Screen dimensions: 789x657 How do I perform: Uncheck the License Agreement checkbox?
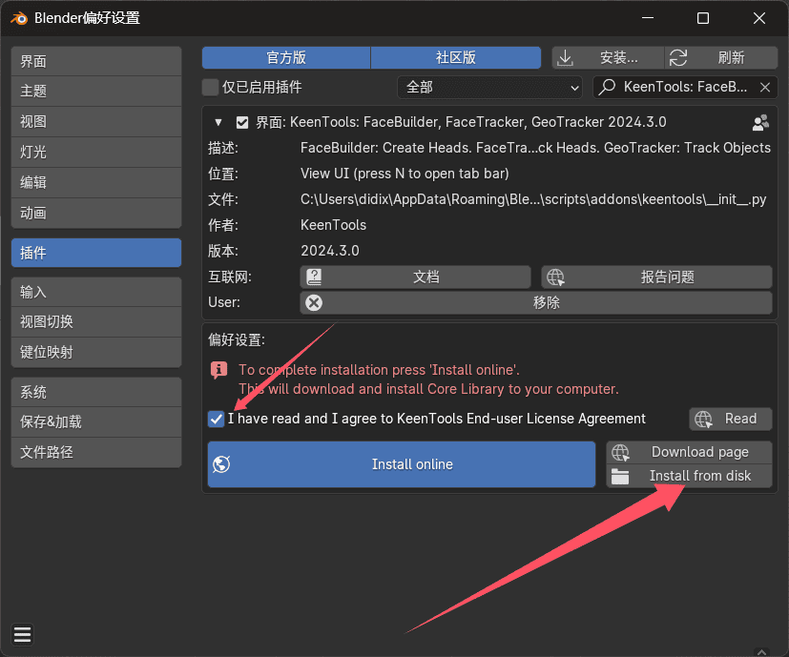pos(216,419)
